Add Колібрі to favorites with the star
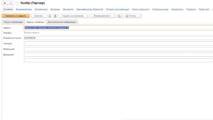213x120 pixels. click(17, 3)
